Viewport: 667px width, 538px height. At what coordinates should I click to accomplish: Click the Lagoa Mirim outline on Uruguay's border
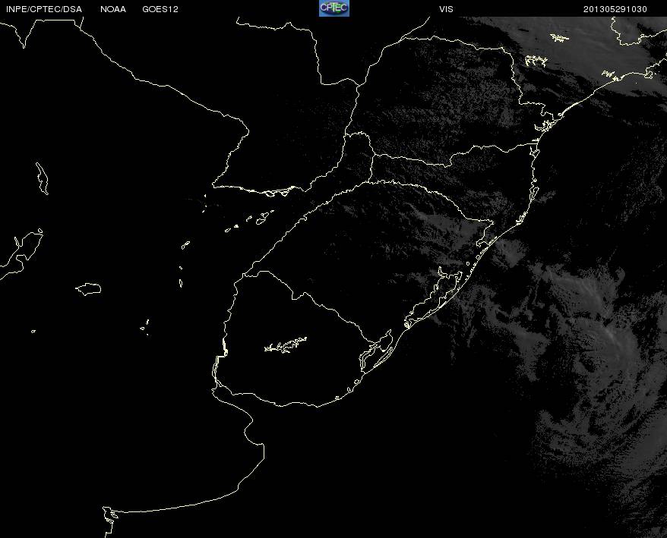click(376, 351)
